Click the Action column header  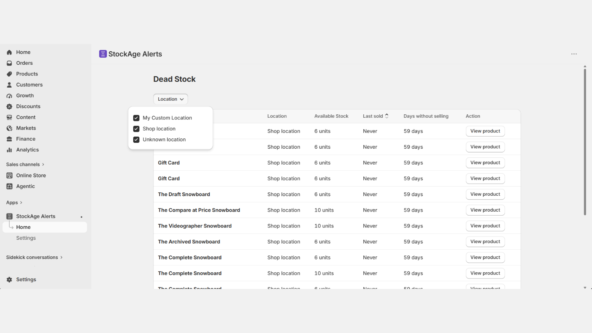point(473,116)
